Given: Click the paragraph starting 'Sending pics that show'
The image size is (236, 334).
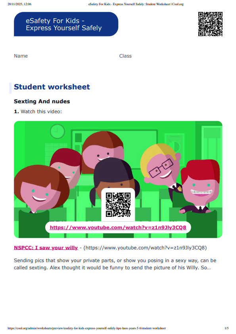Looking at the screenshot, I should click(115, 264).
